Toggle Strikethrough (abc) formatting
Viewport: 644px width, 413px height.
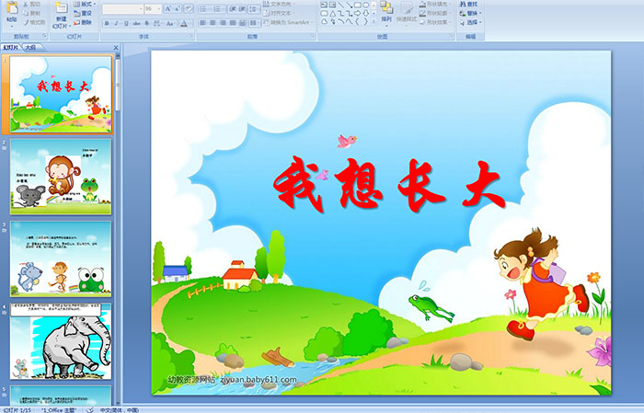coord(136,23)
